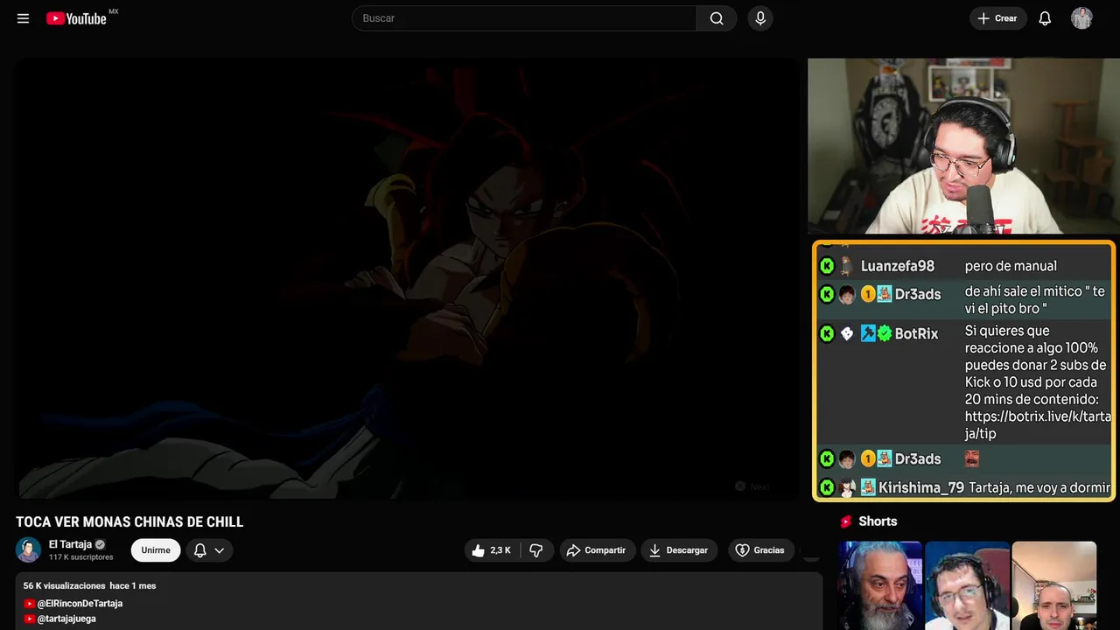This screenshot has width=1120, height=630.
Task: Dislike the video
Action: click(x=536, y=550)
